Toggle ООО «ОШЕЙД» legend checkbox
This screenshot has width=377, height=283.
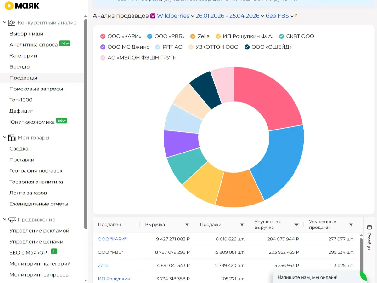coord(247,47)
